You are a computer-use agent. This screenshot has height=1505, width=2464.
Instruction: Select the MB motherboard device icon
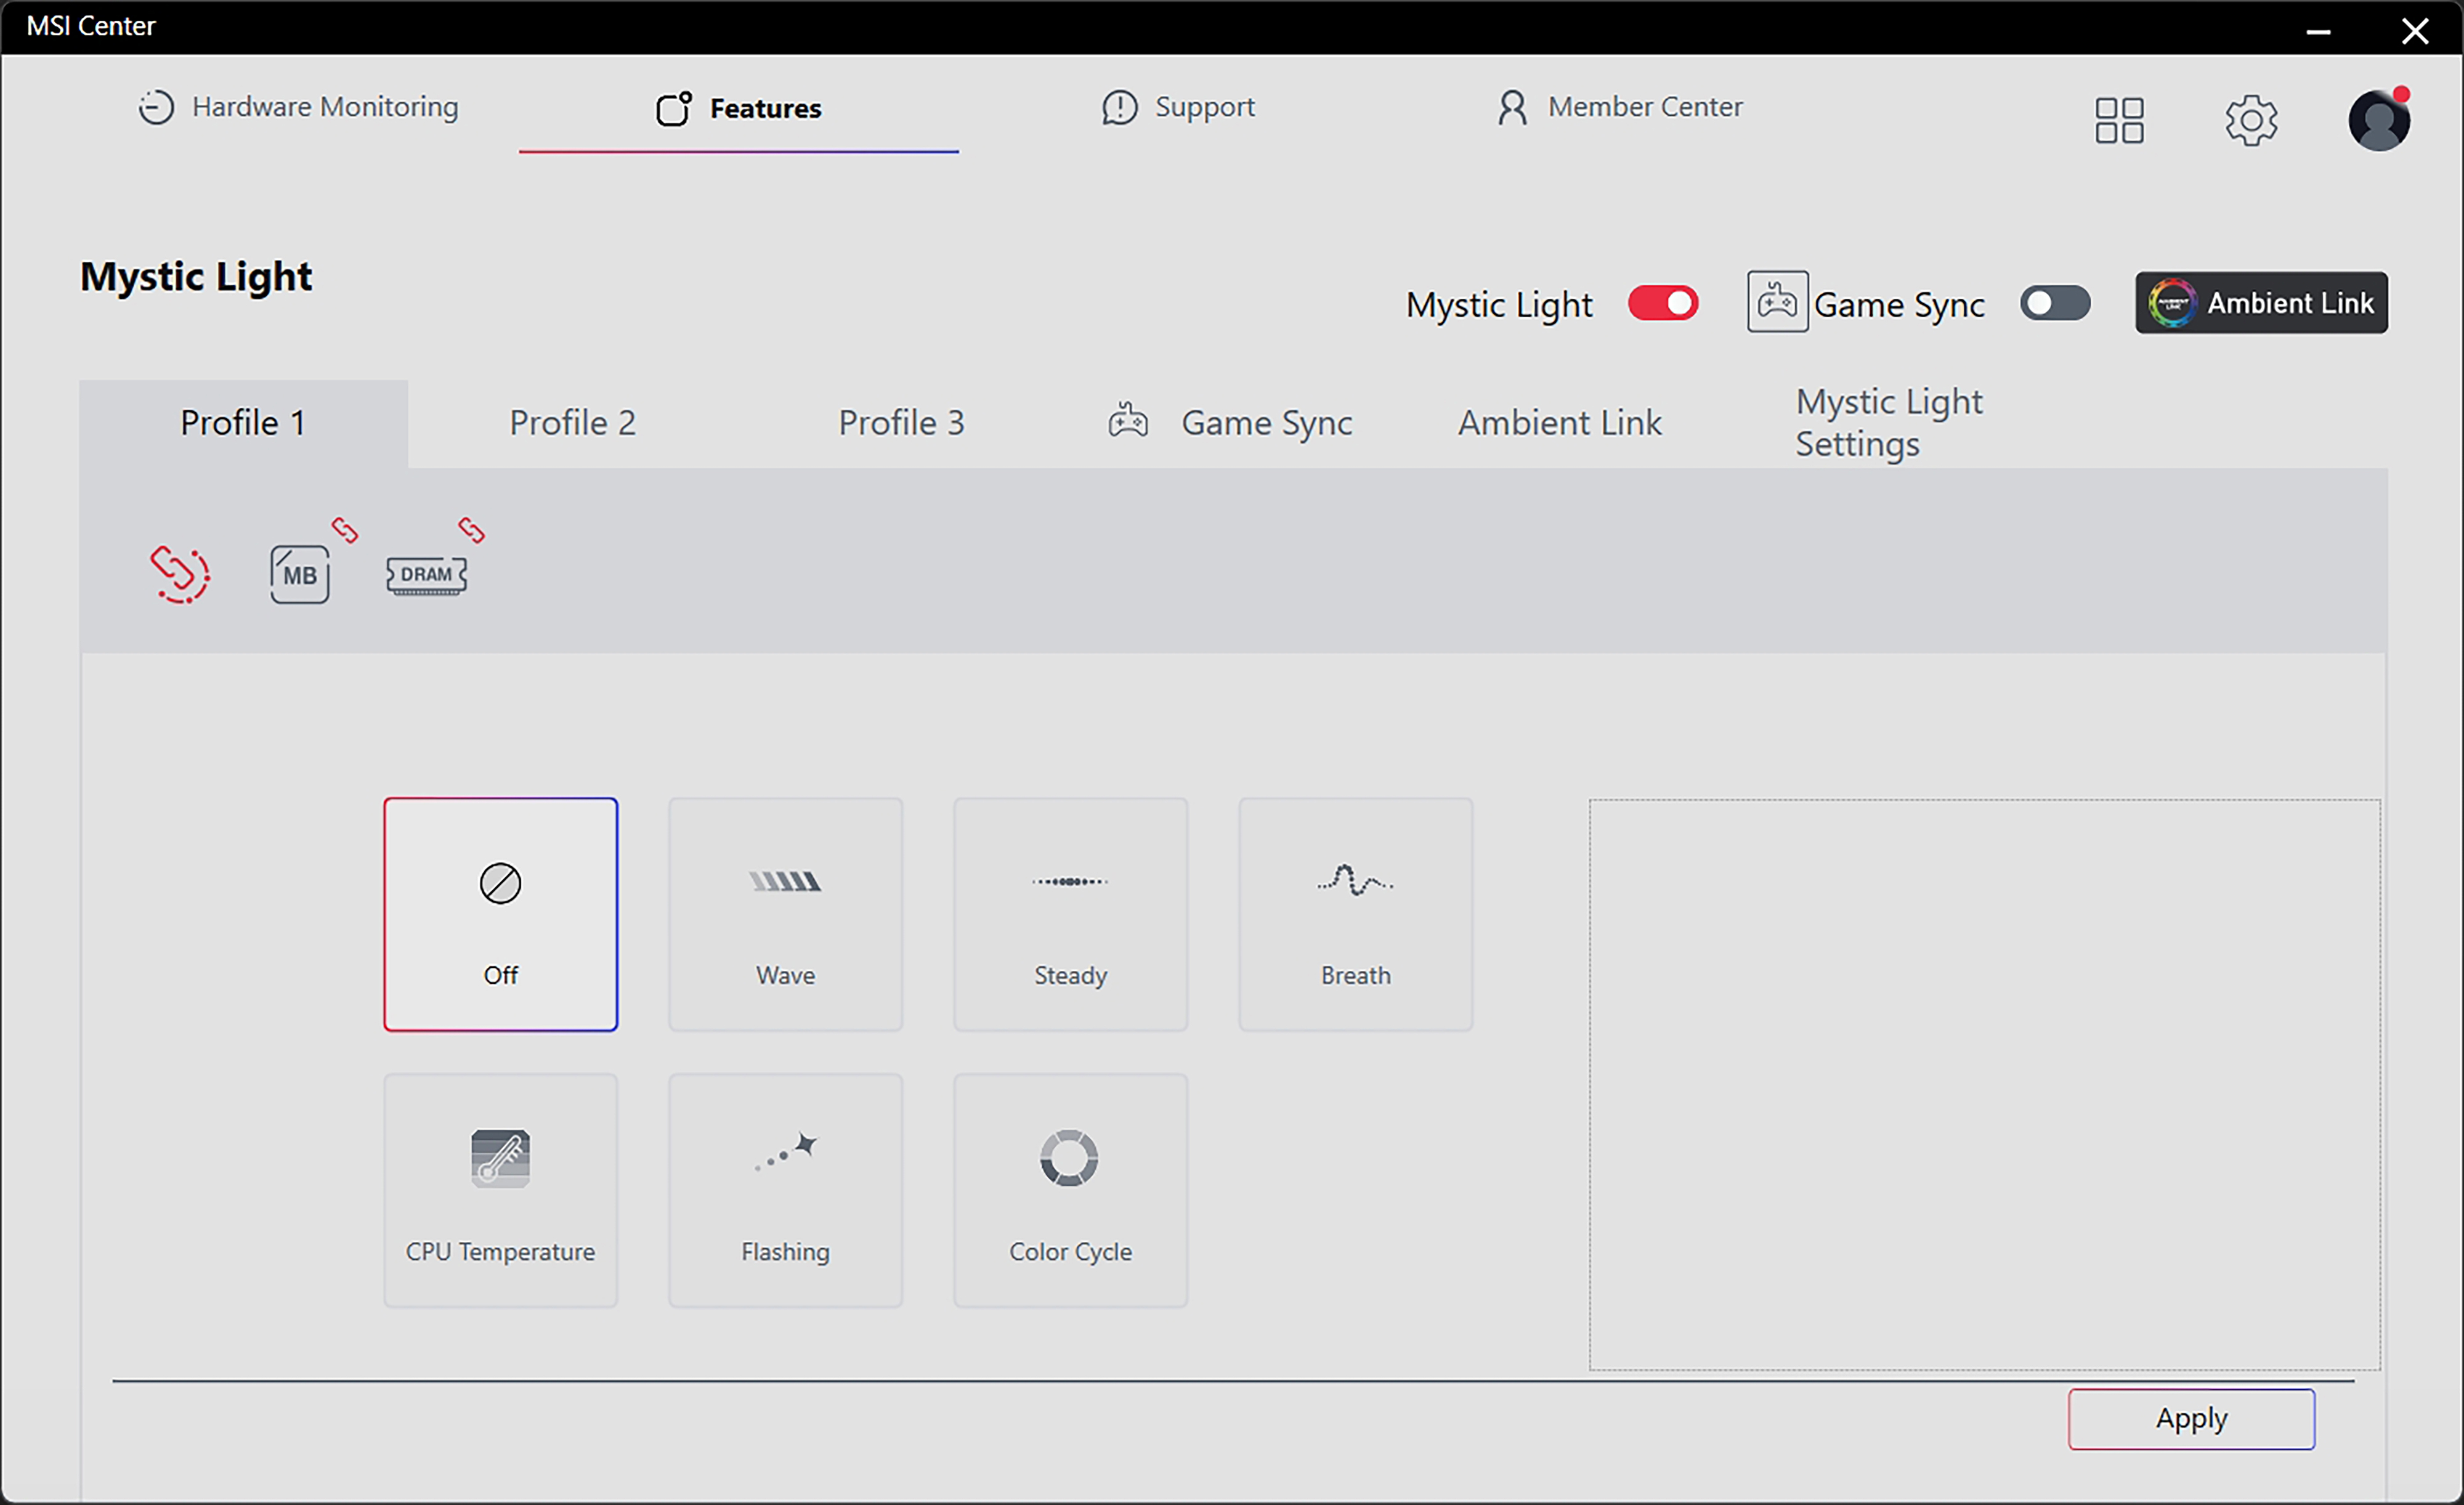[x=299, y=575]
